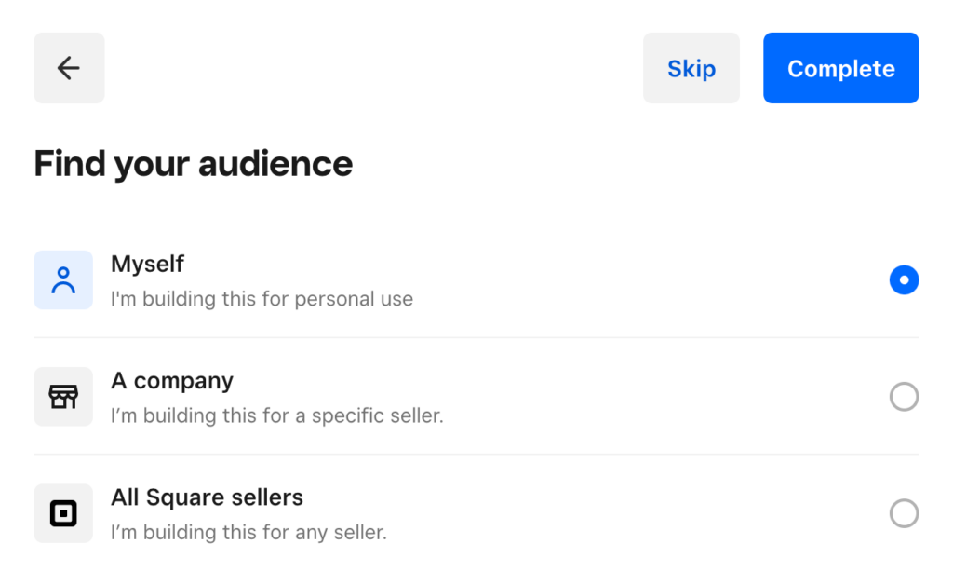This screenshot has width=953, height=585.
Task: Pick the personal use audience row
Action: 476,280
